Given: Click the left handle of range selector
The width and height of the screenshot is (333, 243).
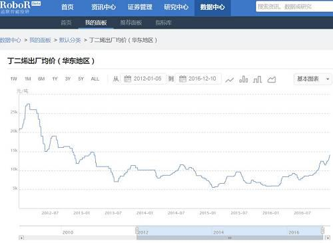Looking at the screenshot, I should [x=137, y=230].
